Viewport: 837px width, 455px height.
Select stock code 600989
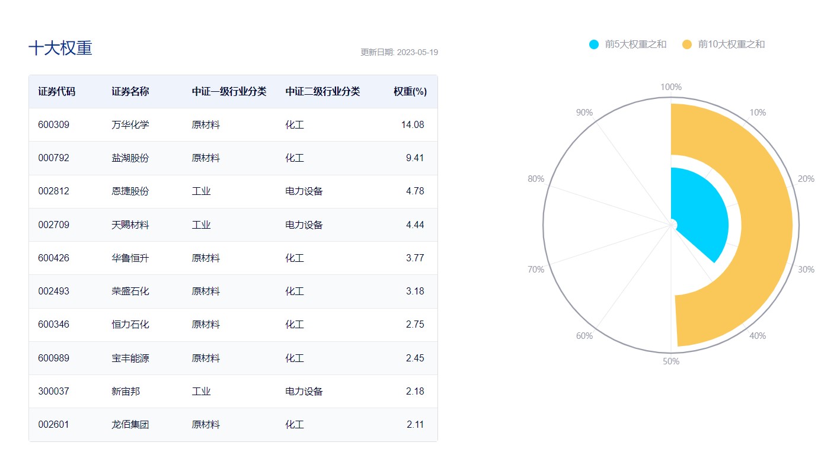pos(53,358)
